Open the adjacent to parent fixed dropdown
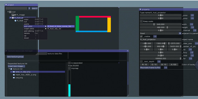 pos(161,34)
